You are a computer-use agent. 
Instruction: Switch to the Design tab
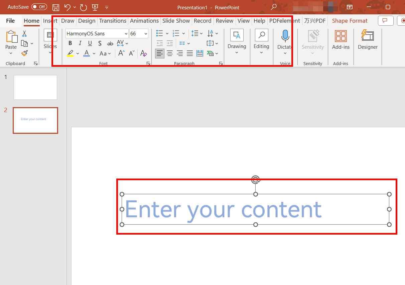click(87, 21)
